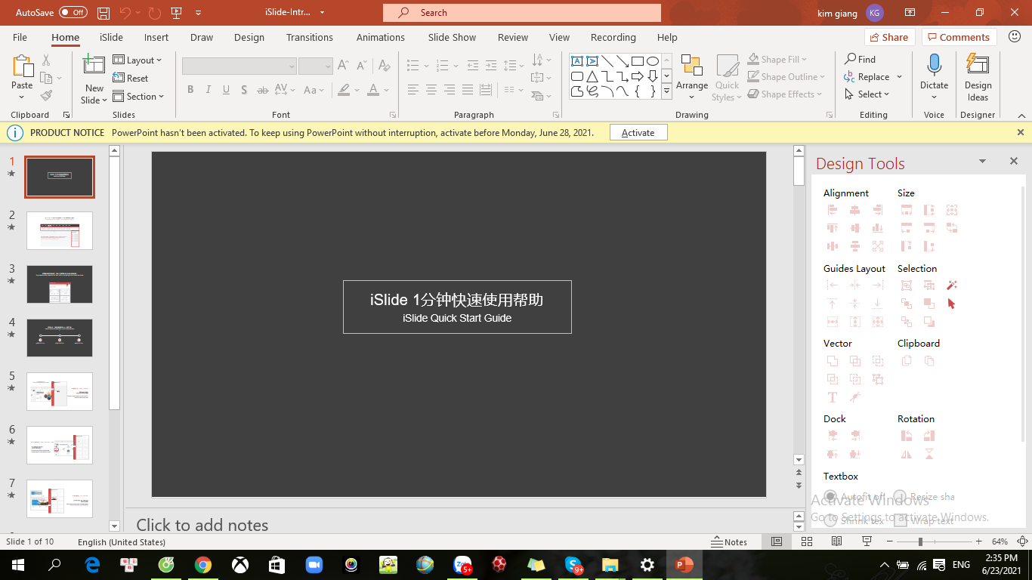Screen dimensions: 1032x580
Task: Click the Comments button
Action: pos(959,37)
